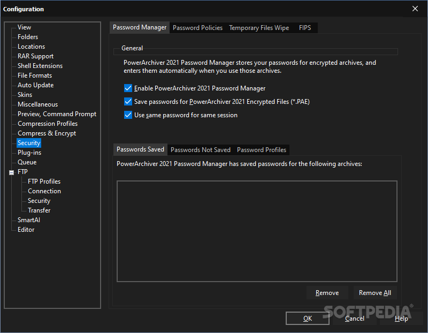
Task: Open Help for this dialog
Action: pyautogui.click(x=401, y=319)
